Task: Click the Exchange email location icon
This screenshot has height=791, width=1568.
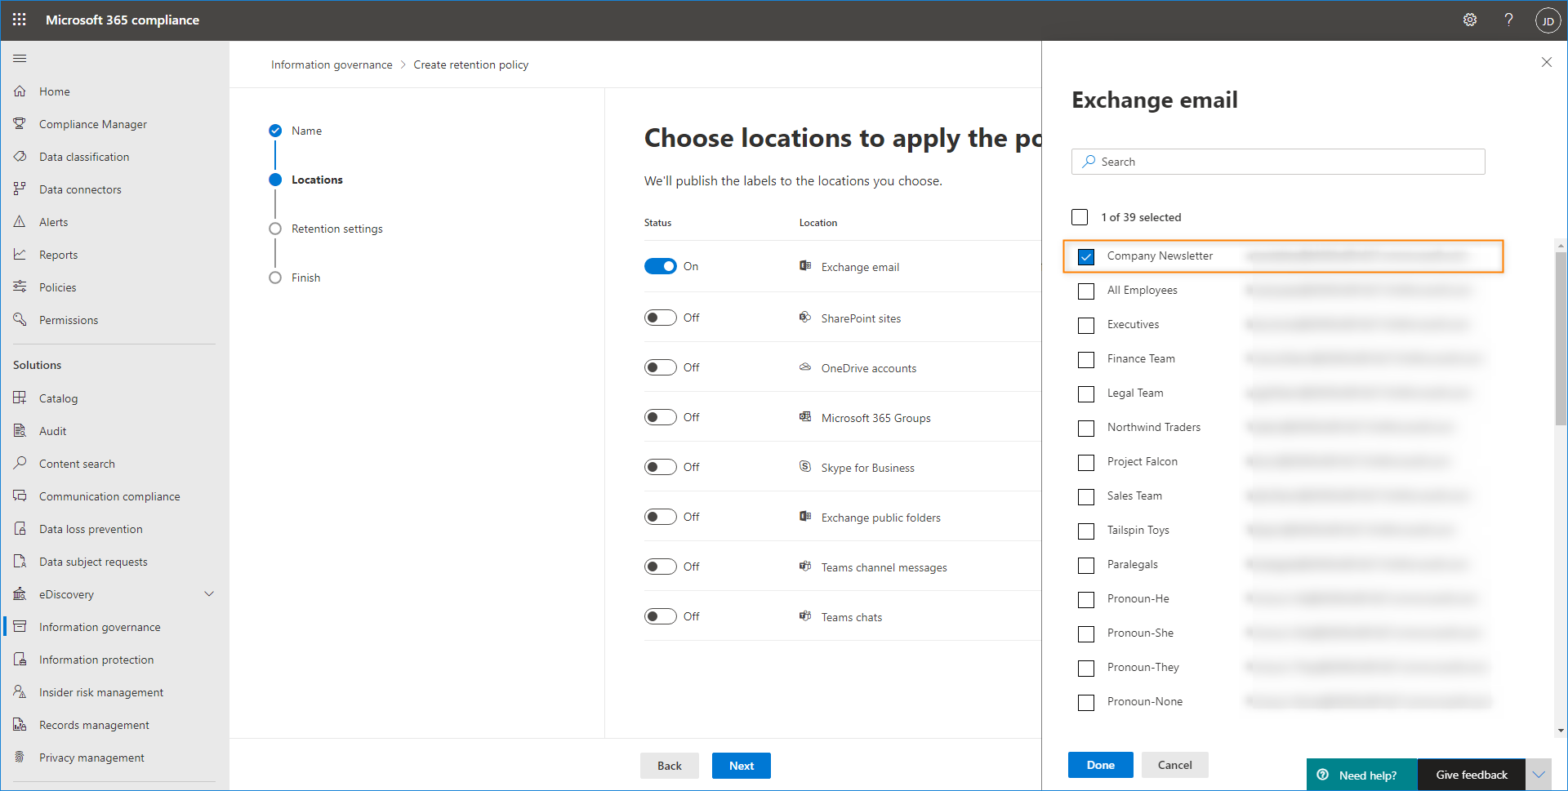Action: [805, 266]
